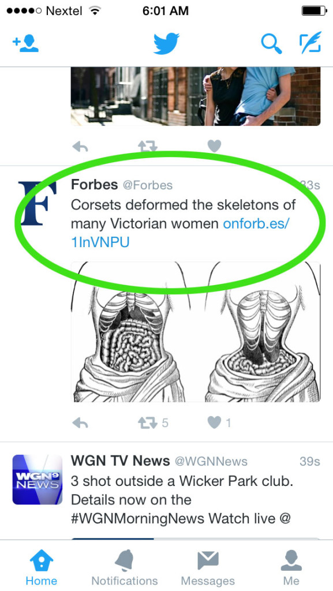Image resolution: width=333 pixels, height=591 pixels.
Task: Like the couple photo tweet
Action: coord(214,146)
